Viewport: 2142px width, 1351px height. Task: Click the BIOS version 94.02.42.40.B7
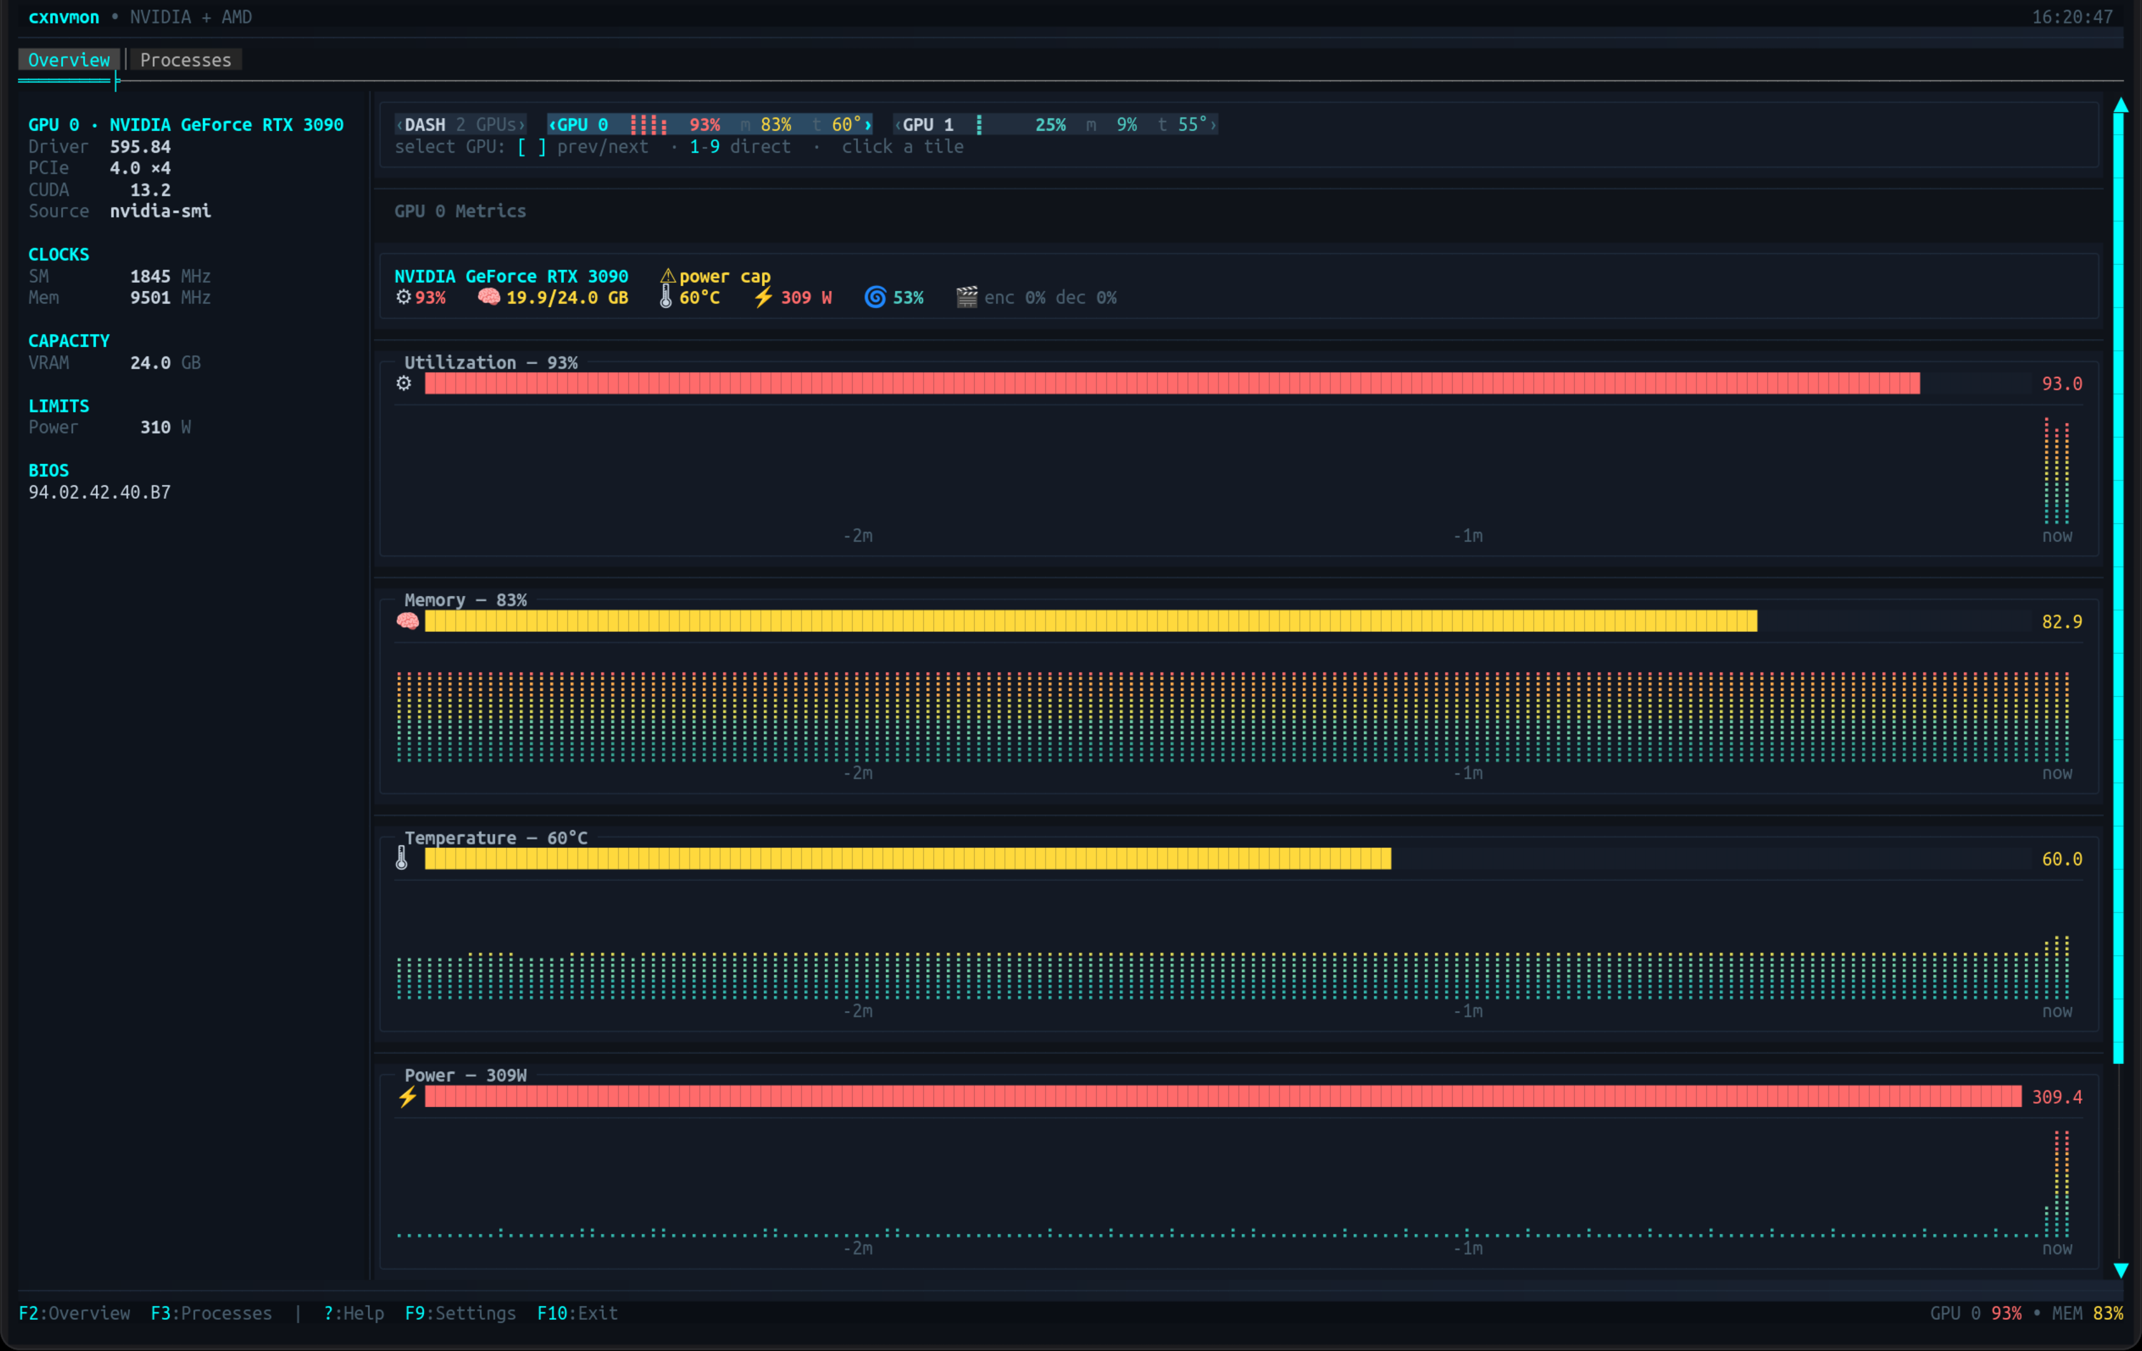(100, 492)
